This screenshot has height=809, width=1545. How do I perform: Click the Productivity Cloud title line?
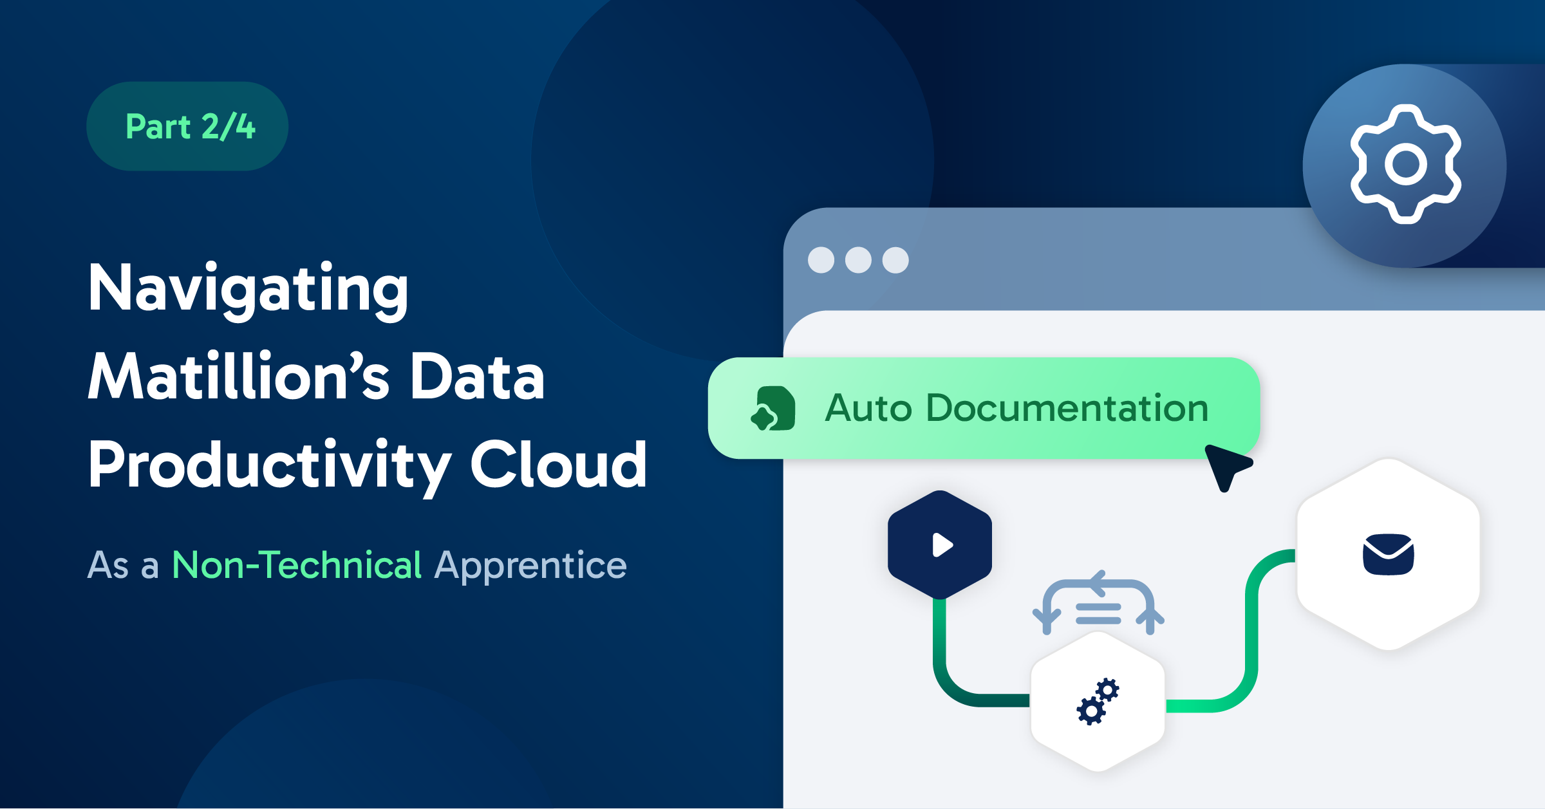pyautogui.click(x=367, y=465)
